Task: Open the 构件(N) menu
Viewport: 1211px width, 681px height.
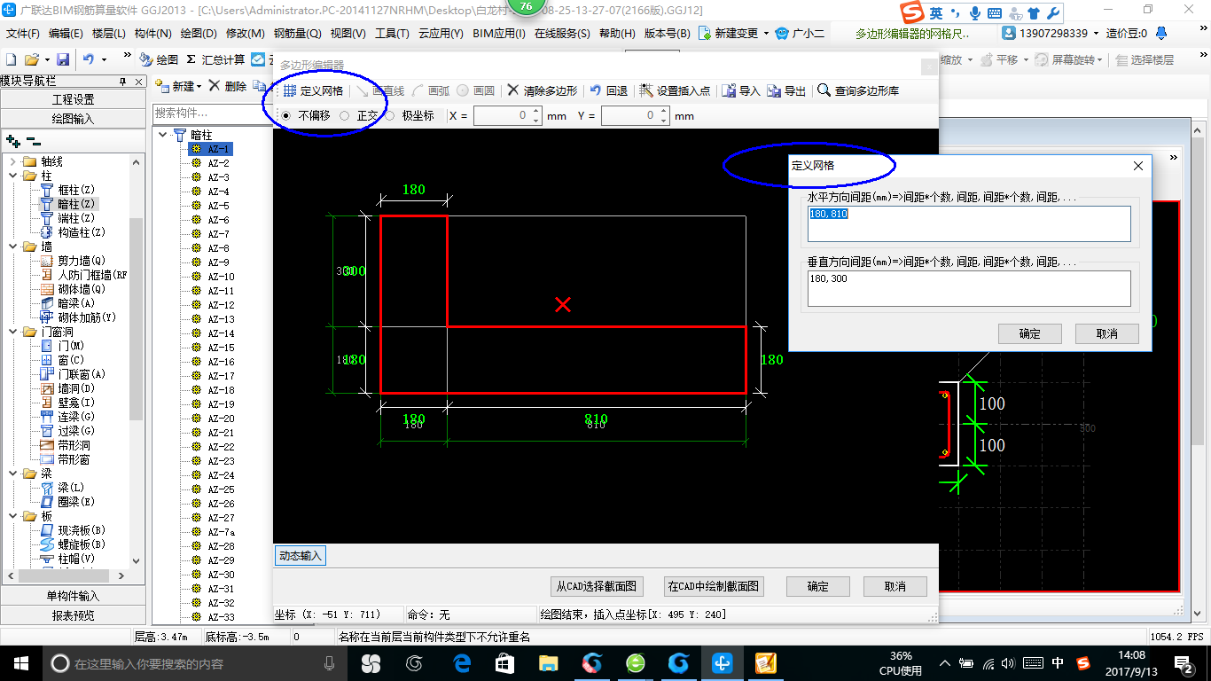Action: [152, 34]
